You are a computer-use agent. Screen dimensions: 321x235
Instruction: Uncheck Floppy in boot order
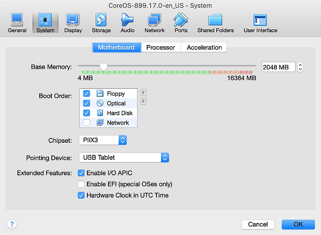[x=86, y=93]
